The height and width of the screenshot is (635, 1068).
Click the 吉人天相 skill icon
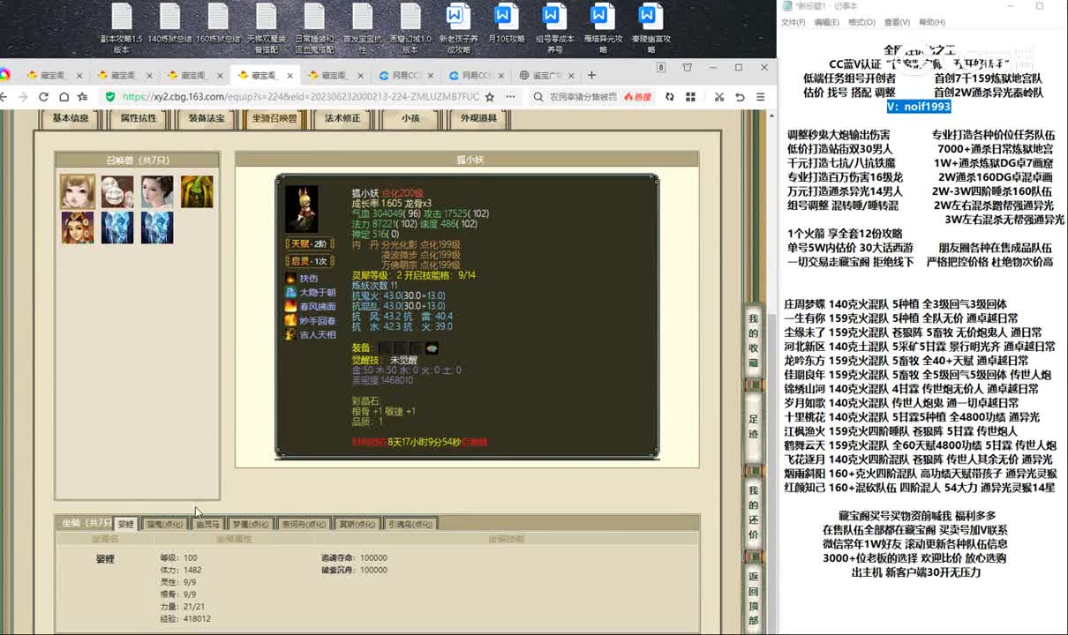pos(290,334)
